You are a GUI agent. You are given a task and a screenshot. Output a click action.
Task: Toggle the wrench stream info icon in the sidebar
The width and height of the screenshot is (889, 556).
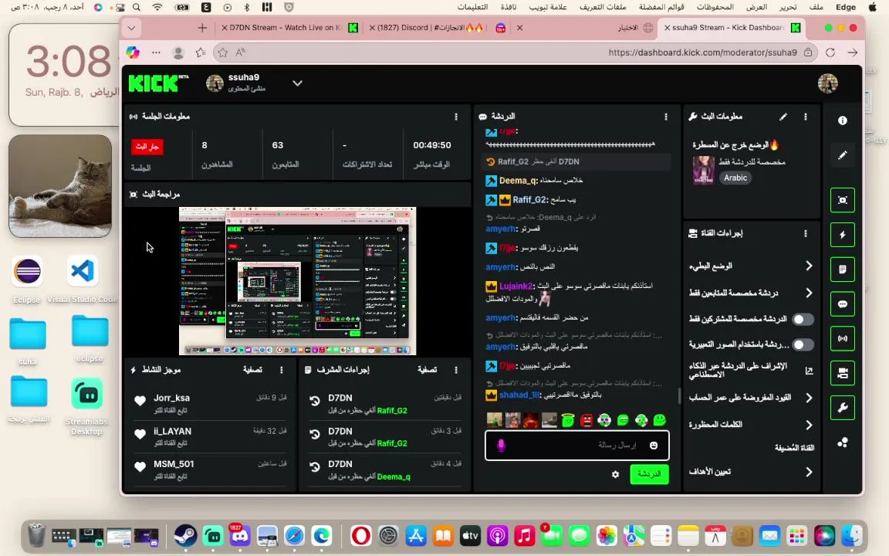pyautogui.click(x=843, y=408)
